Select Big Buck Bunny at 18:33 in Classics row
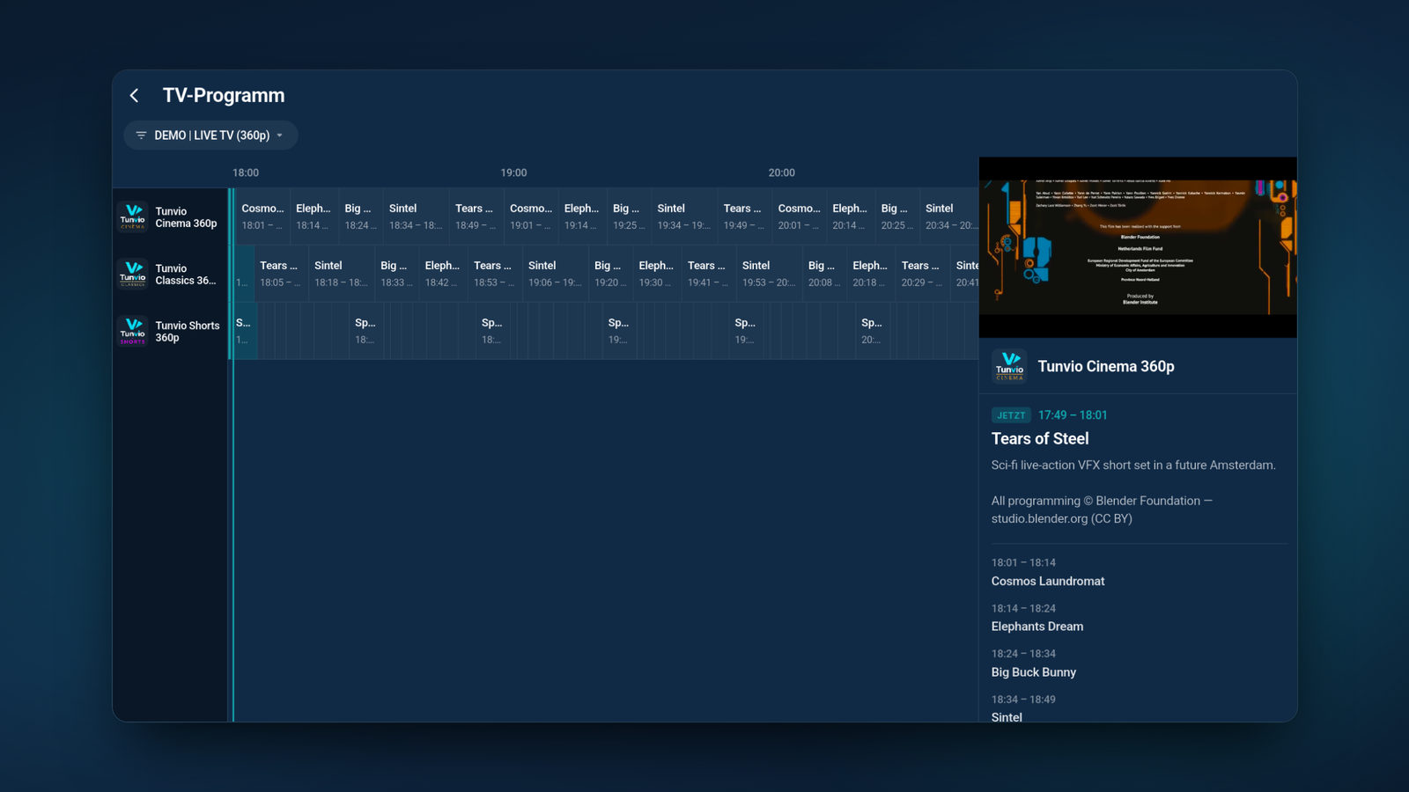 point(397,274)
